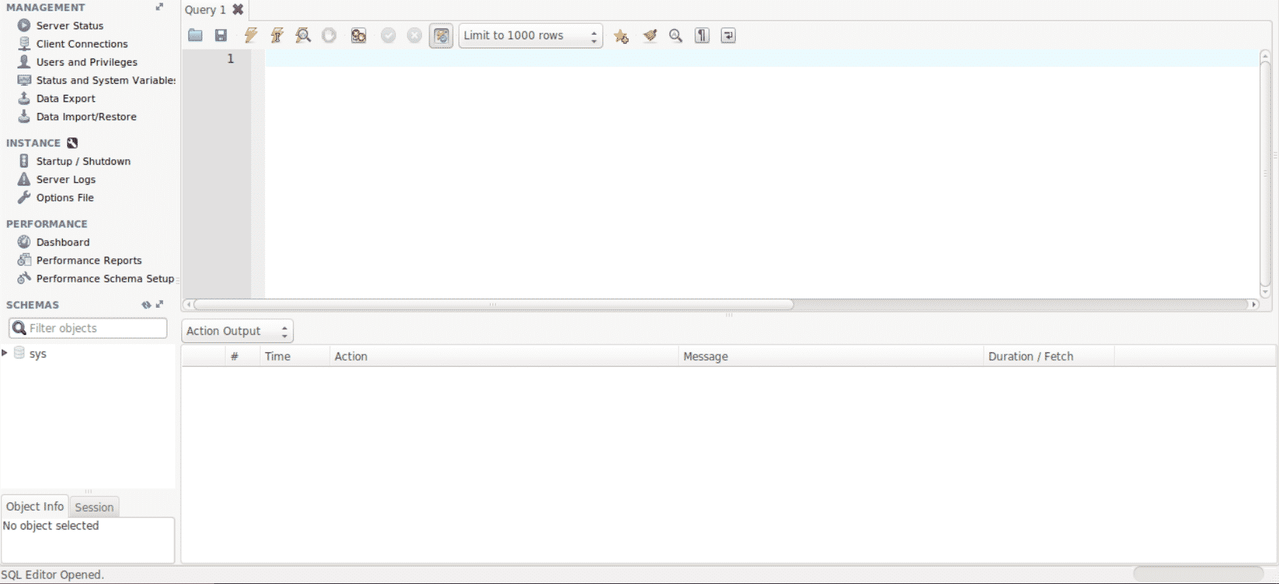Open the find panel with the magnifier icon
Image resolution: width=1279 pixels, height=584 pixels.
click(676, 36)
